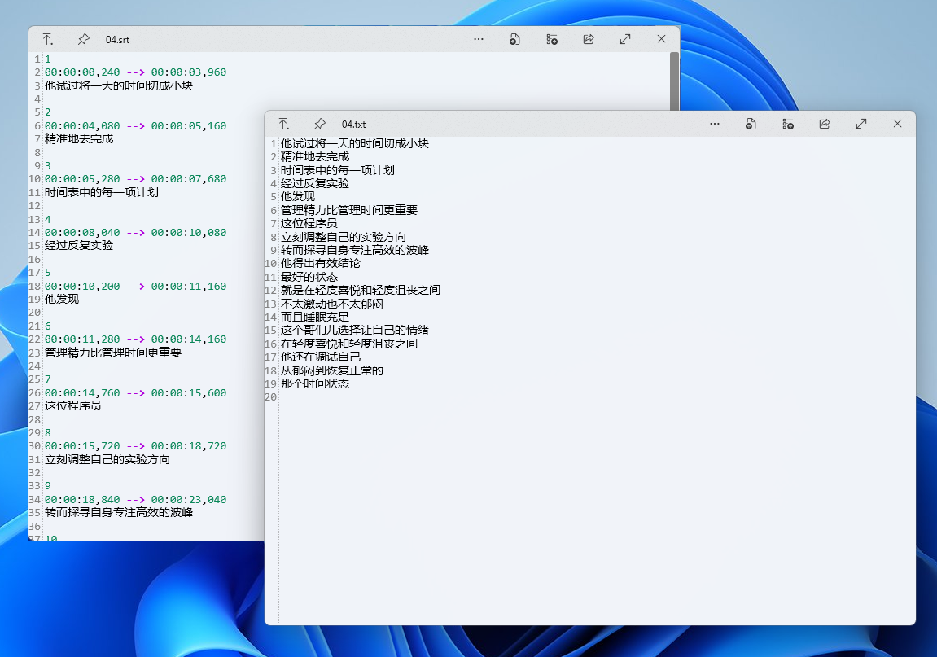Open 04.srt with its default app icon
Viewport: 937px width, 657px height.
click(x=514, y=39)
